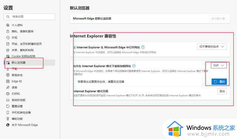Click the share icon for 共享、复制和粘贴
The height and width of the screenshot is (139, 237).
pos(8,50)
